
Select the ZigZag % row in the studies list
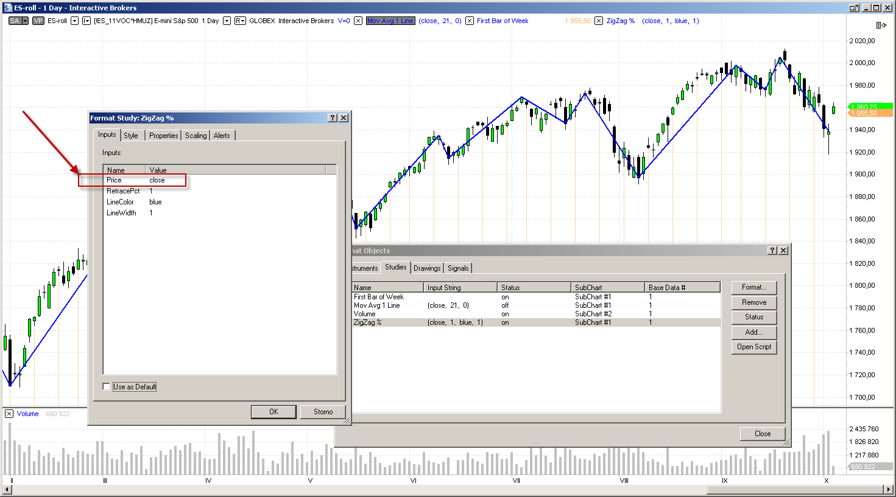point(536,322)
